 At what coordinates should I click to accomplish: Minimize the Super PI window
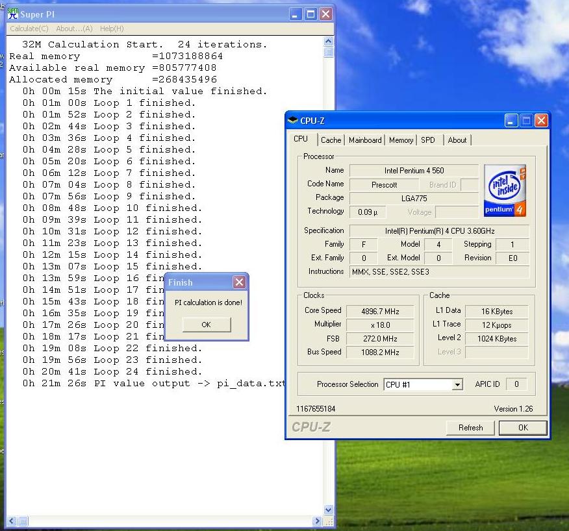click(x=296, y=14)
